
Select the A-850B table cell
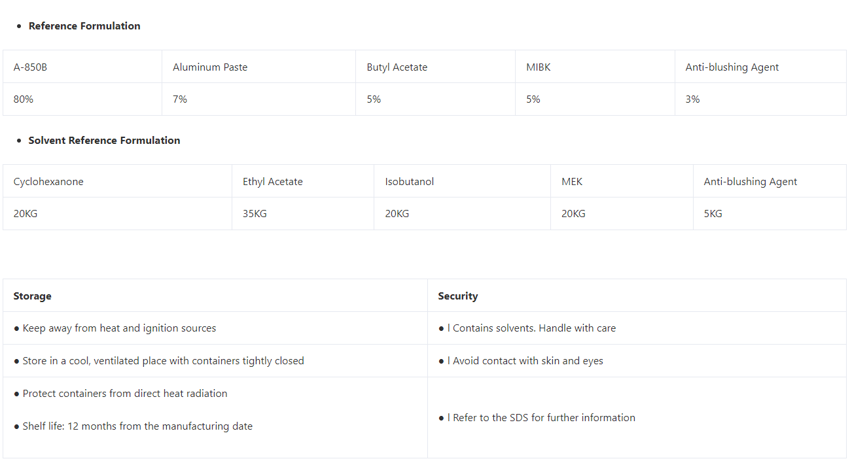point(82,67)
